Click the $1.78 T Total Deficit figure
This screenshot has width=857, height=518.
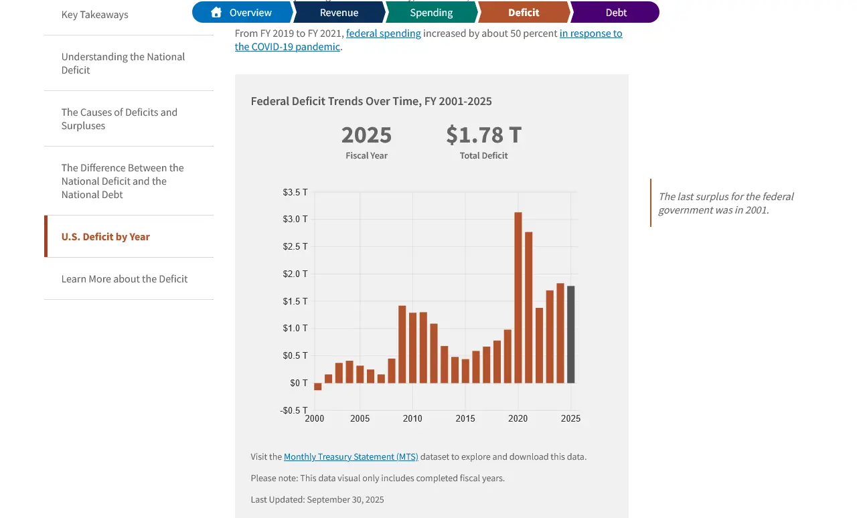pyautogui.click(x=483, y=135)
